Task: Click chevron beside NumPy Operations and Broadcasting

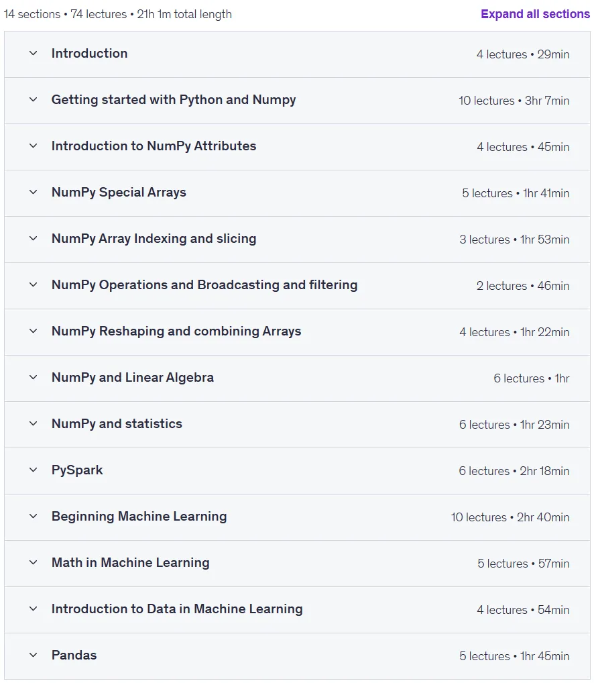Action: click(33, 285)
